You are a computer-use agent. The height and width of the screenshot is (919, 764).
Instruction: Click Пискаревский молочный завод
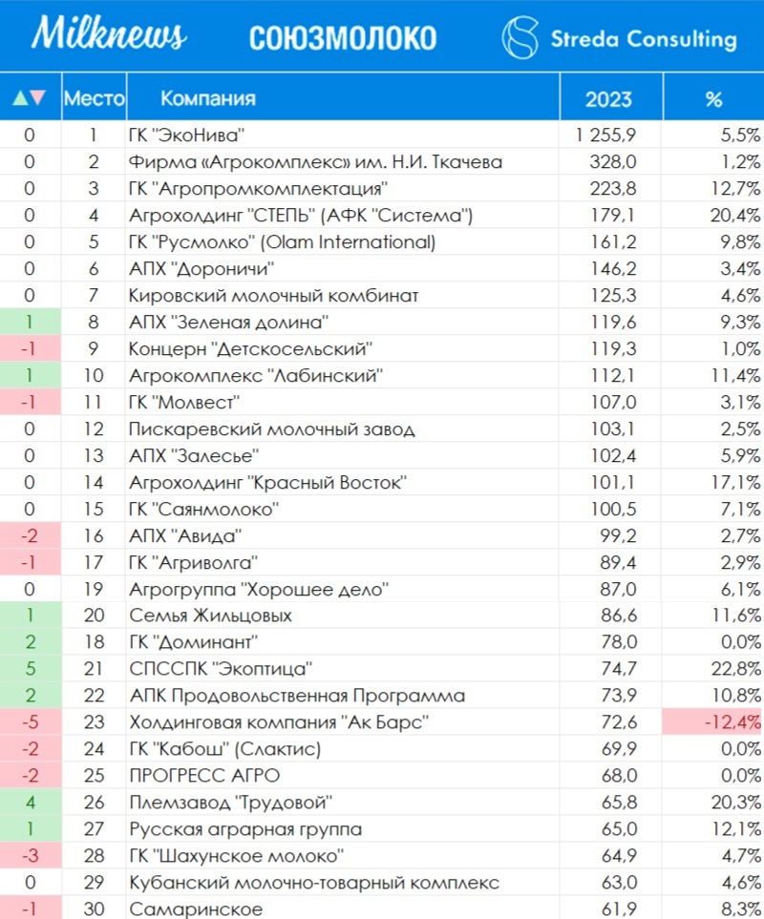pyautogui.click(x=272, y=429)
